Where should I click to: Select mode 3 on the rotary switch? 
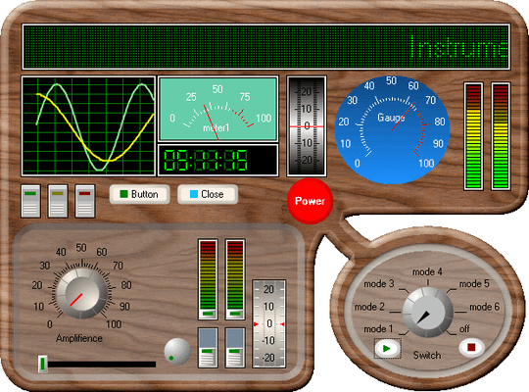click(378, 284)
